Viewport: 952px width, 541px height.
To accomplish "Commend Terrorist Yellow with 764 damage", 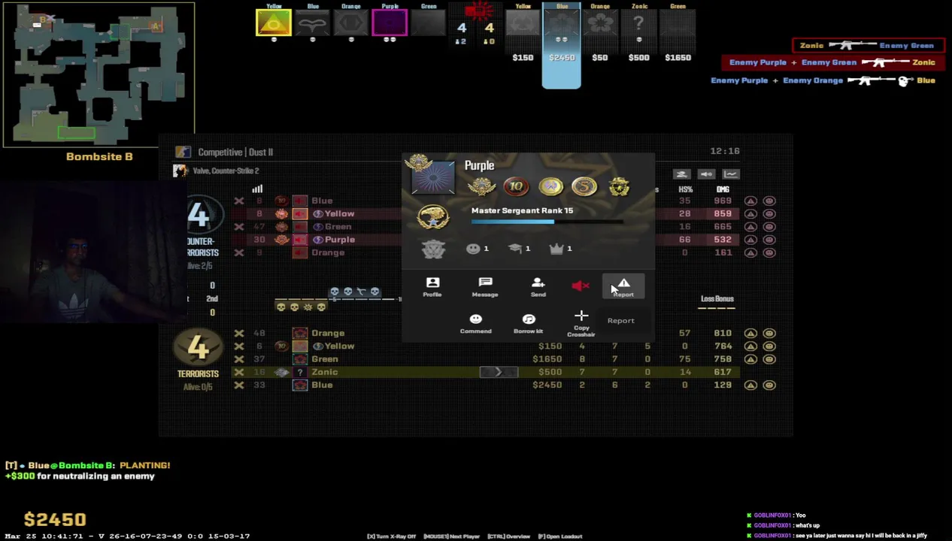I will [x=769, y=346].
